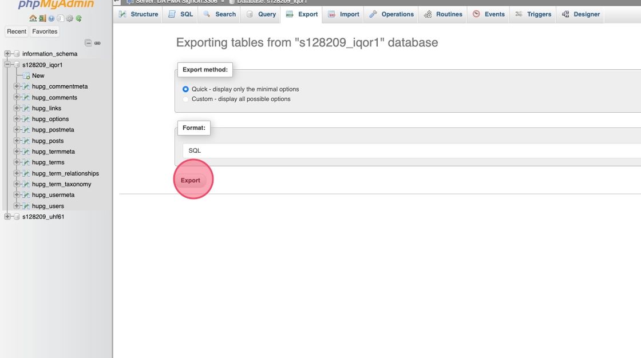Viewport: 641px width, 358px height.
Task: Click the log out door icon
Action: tap(42, 18)
